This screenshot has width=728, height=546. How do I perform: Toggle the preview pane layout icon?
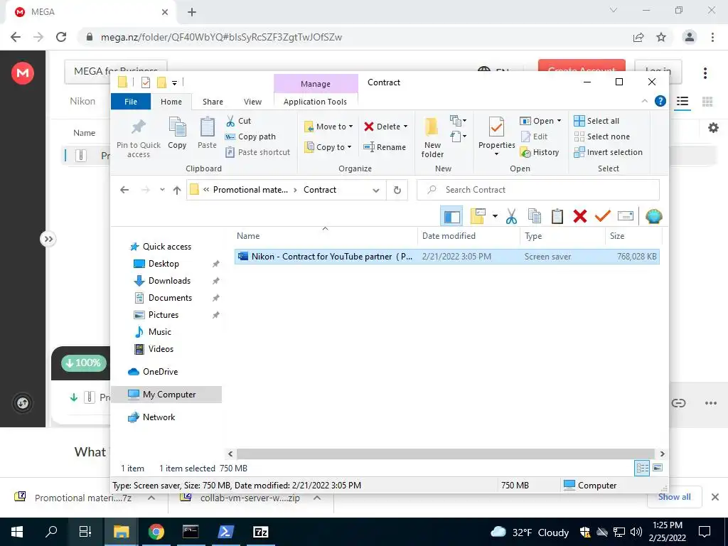point(451,216)
